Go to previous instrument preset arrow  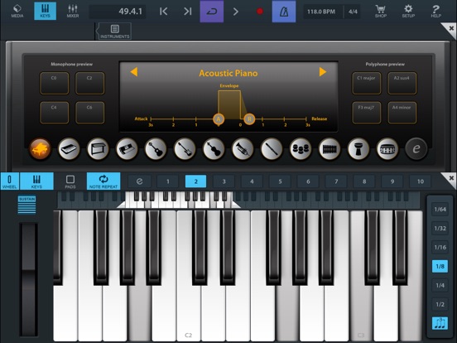[134, 72]
